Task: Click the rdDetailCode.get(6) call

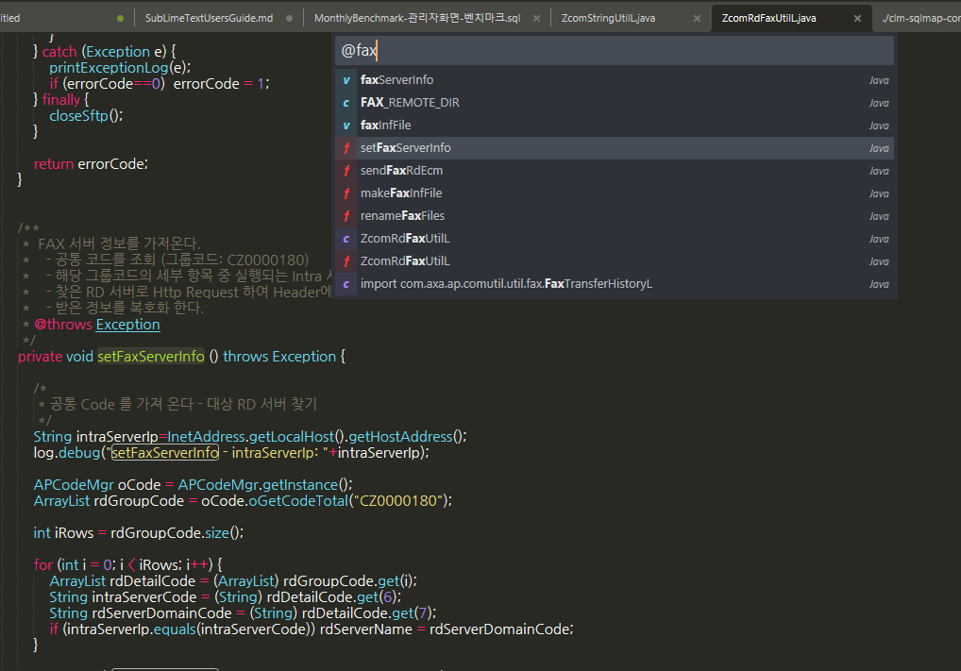Action: 333,596
